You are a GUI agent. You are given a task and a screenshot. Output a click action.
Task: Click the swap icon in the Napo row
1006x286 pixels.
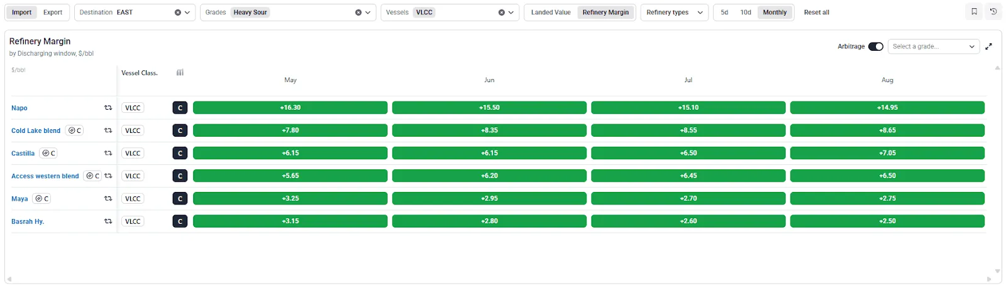pyautogui.click(x=108, y=108)
